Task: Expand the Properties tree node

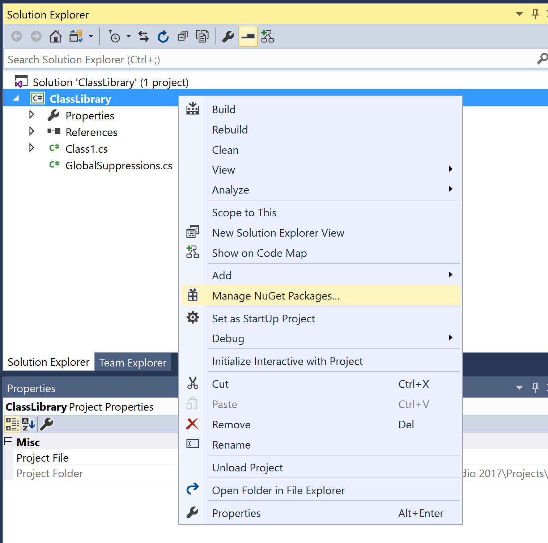Action: click(32, 115)
